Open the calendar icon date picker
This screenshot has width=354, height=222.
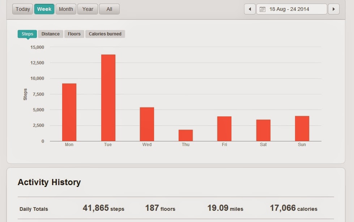[263, 9]
